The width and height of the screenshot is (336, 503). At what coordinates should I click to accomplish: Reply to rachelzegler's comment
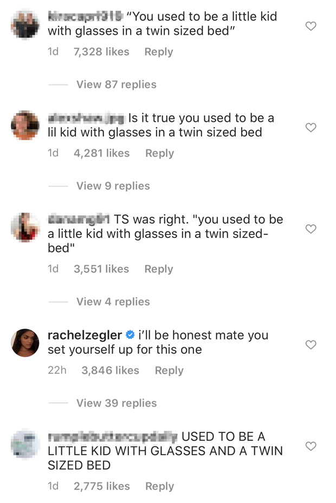point(169,370)
